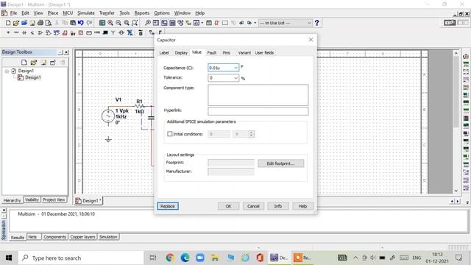The width and height of the screenshot is (471, 265).
Task: Place an indicator component
Action: (81, 32)
